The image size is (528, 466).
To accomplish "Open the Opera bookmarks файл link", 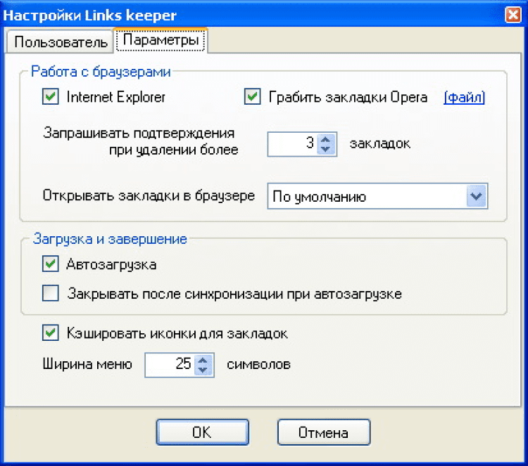I will click(x=465, y=97).
